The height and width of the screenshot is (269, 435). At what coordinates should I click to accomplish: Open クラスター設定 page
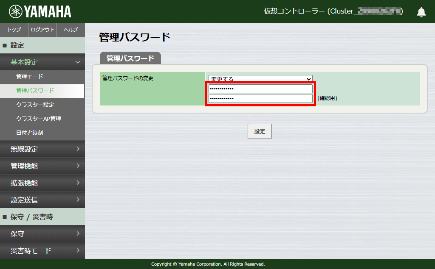pyautogui.click(x=42, y=105)
